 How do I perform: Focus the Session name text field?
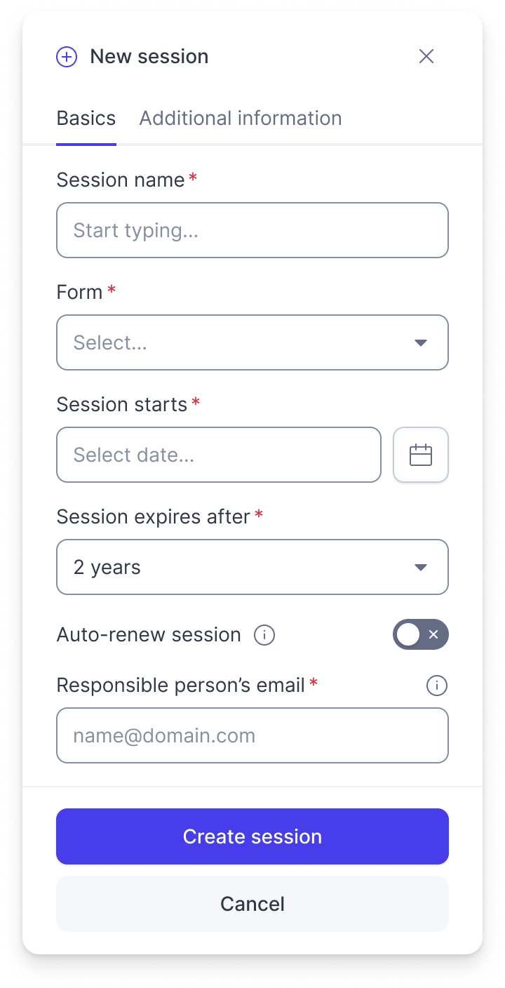pyautogui.click(x=252, y=230)
